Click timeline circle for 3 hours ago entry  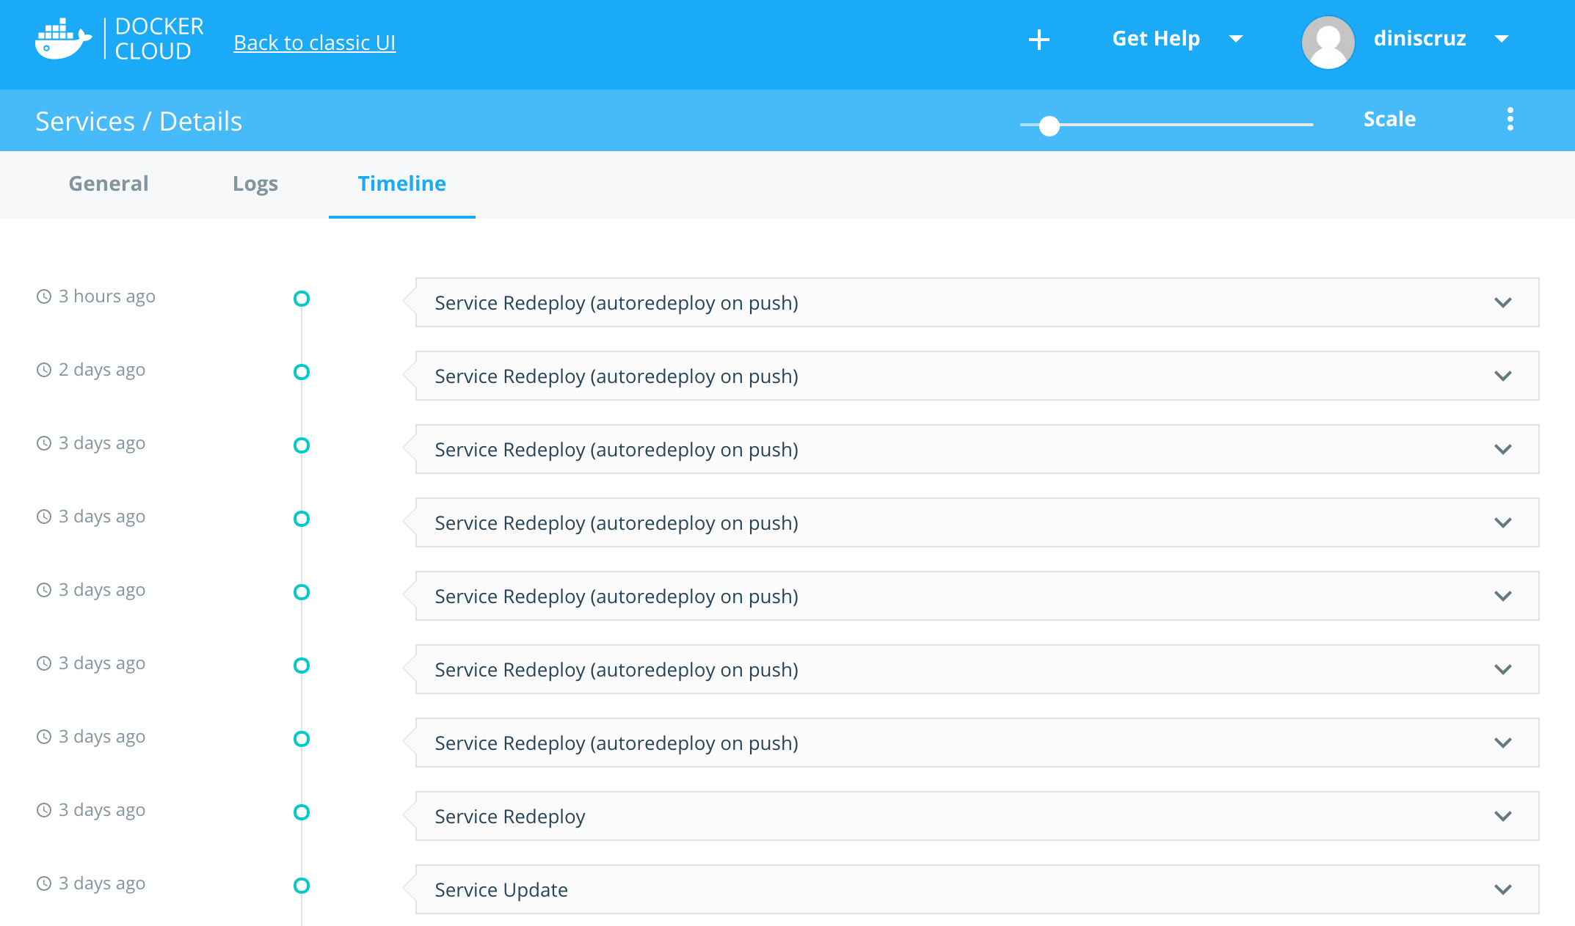[301, 299]
